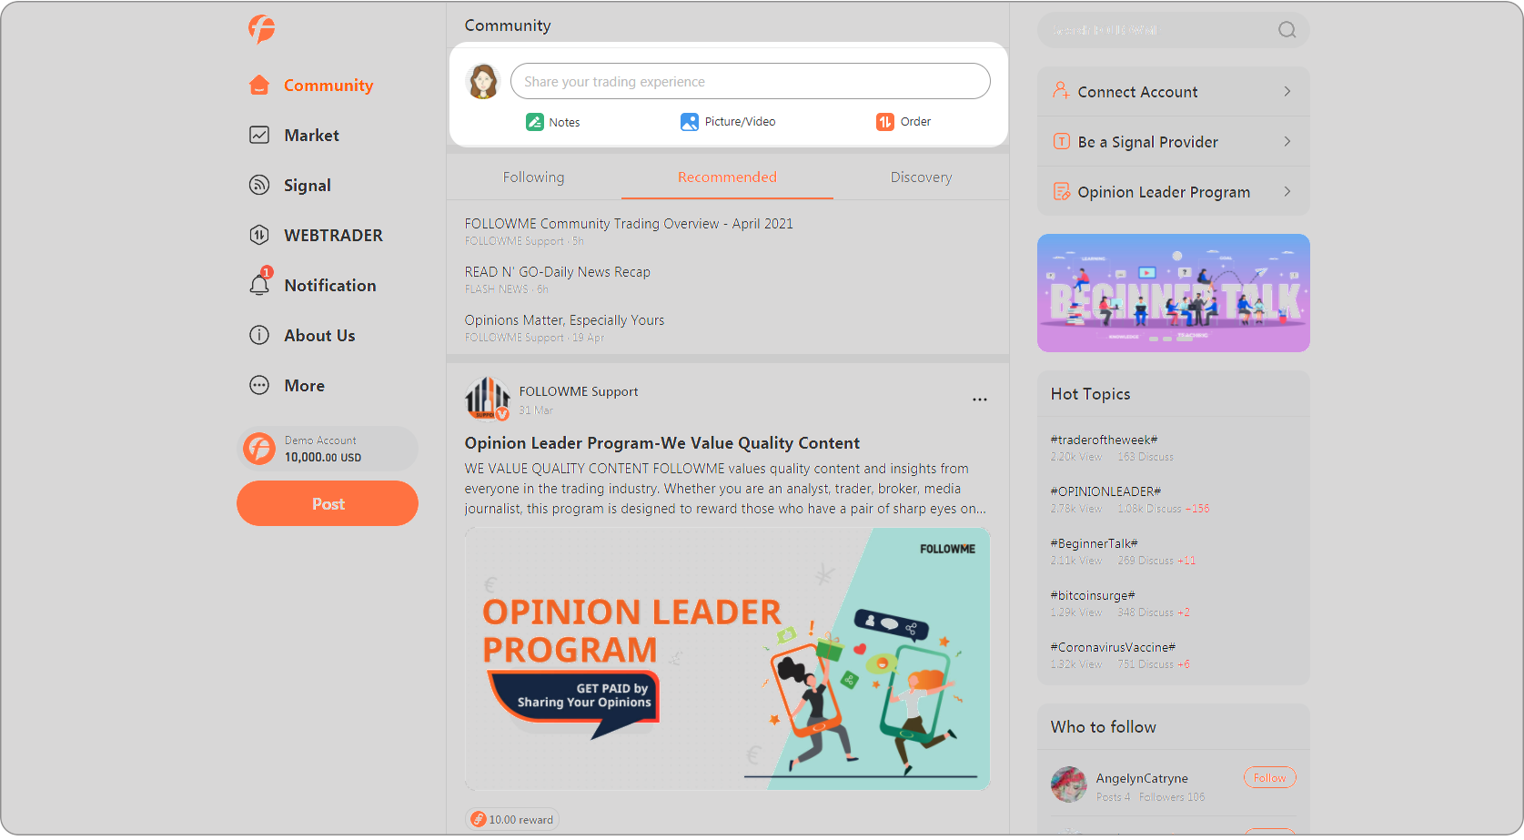Expand Be a Signal Provider chevron
The height and width of the screenshot is (840, 1524).
[1287, 141]
